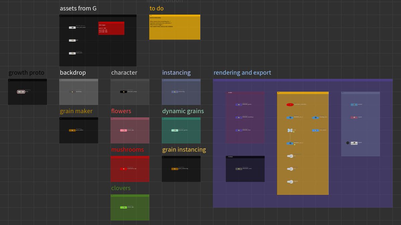Screen dimensions: 401x225
Task: Collapse the yellow to do sticky note
Action: (x=151, y=15)
